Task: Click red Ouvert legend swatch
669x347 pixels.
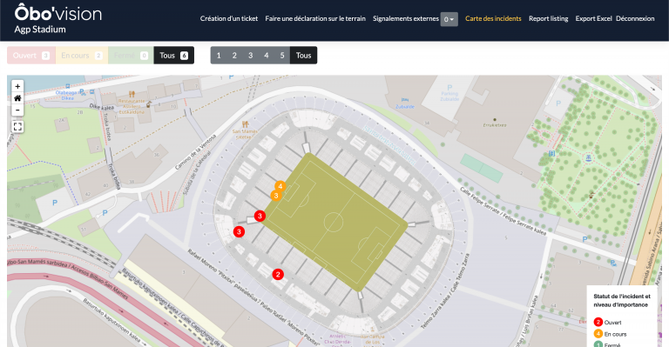Action: (598, 323)
